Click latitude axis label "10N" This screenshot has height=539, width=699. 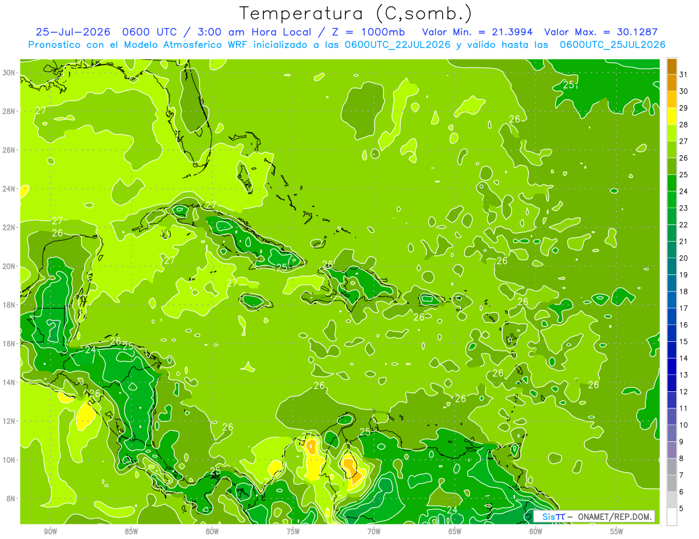[x=9, y=460]
